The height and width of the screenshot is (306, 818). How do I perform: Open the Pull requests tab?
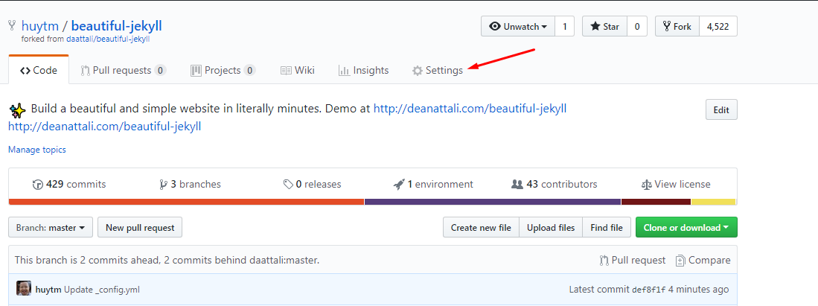123,71
